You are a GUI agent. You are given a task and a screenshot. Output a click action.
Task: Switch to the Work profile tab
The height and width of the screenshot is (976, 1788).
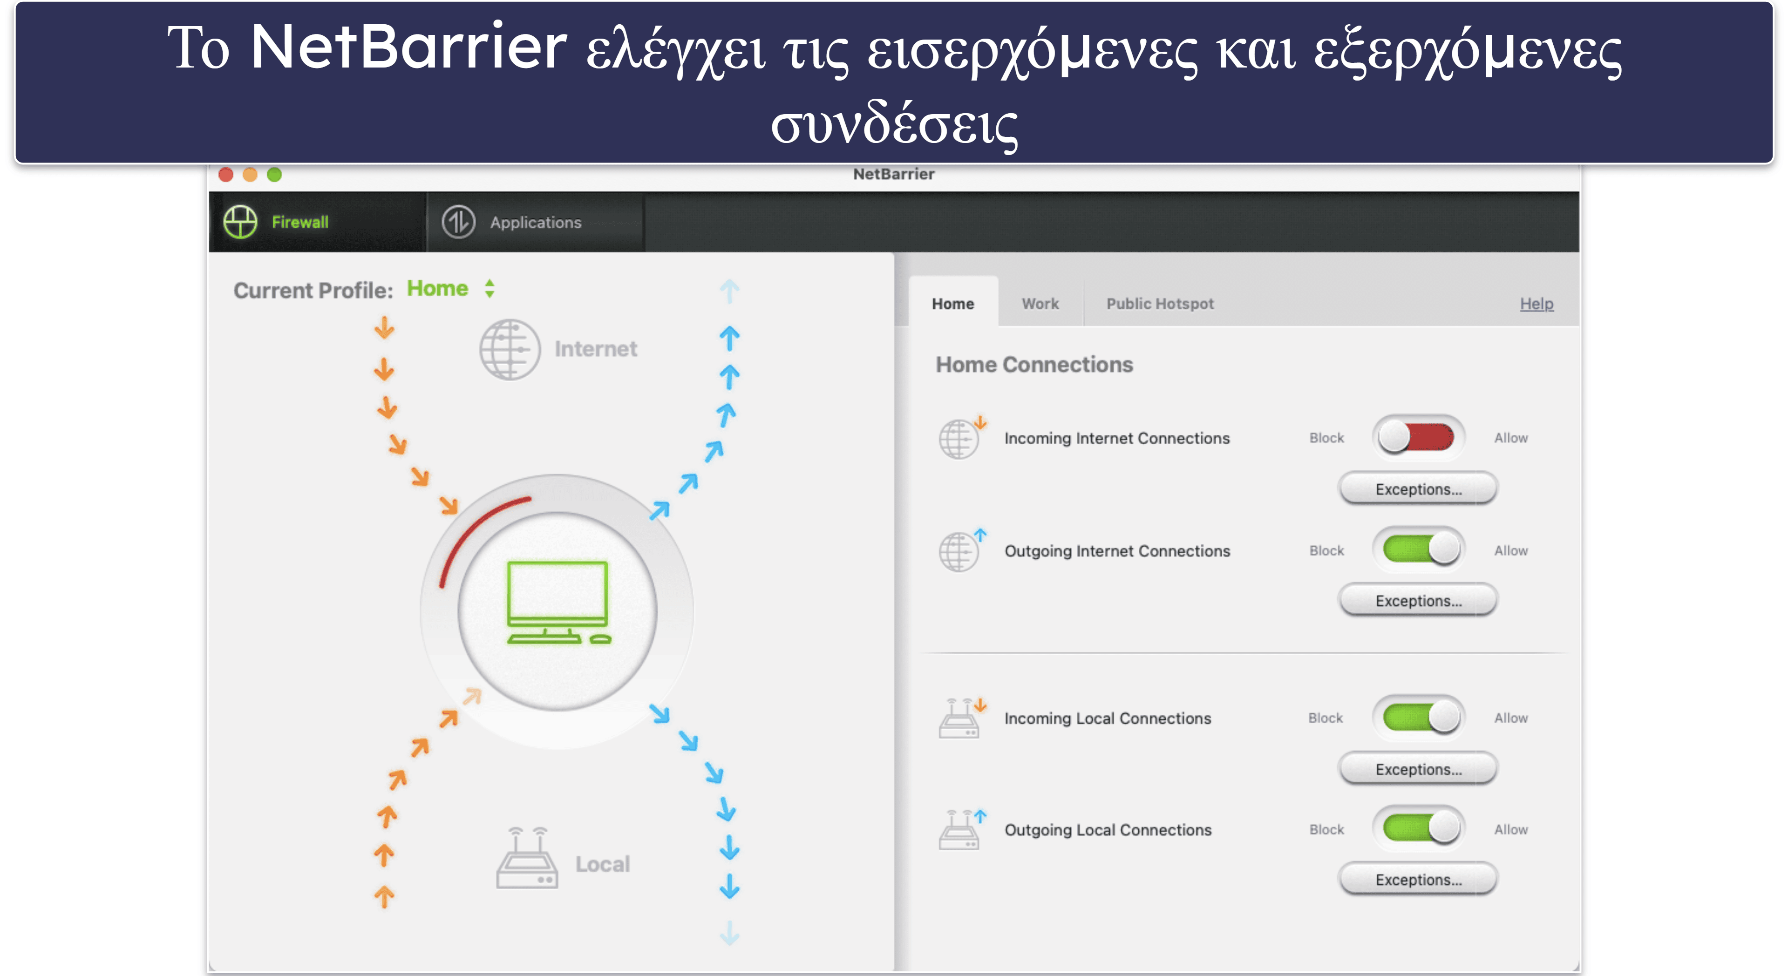point(1040,303)
